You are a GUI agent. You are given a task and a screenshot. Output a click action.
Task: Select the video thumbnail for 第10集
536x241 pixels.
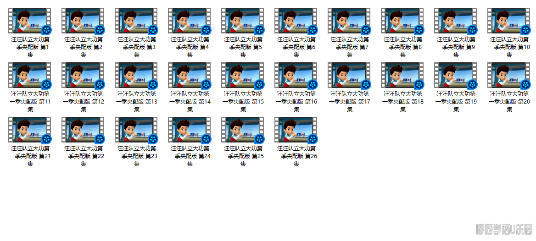[509, 21]
